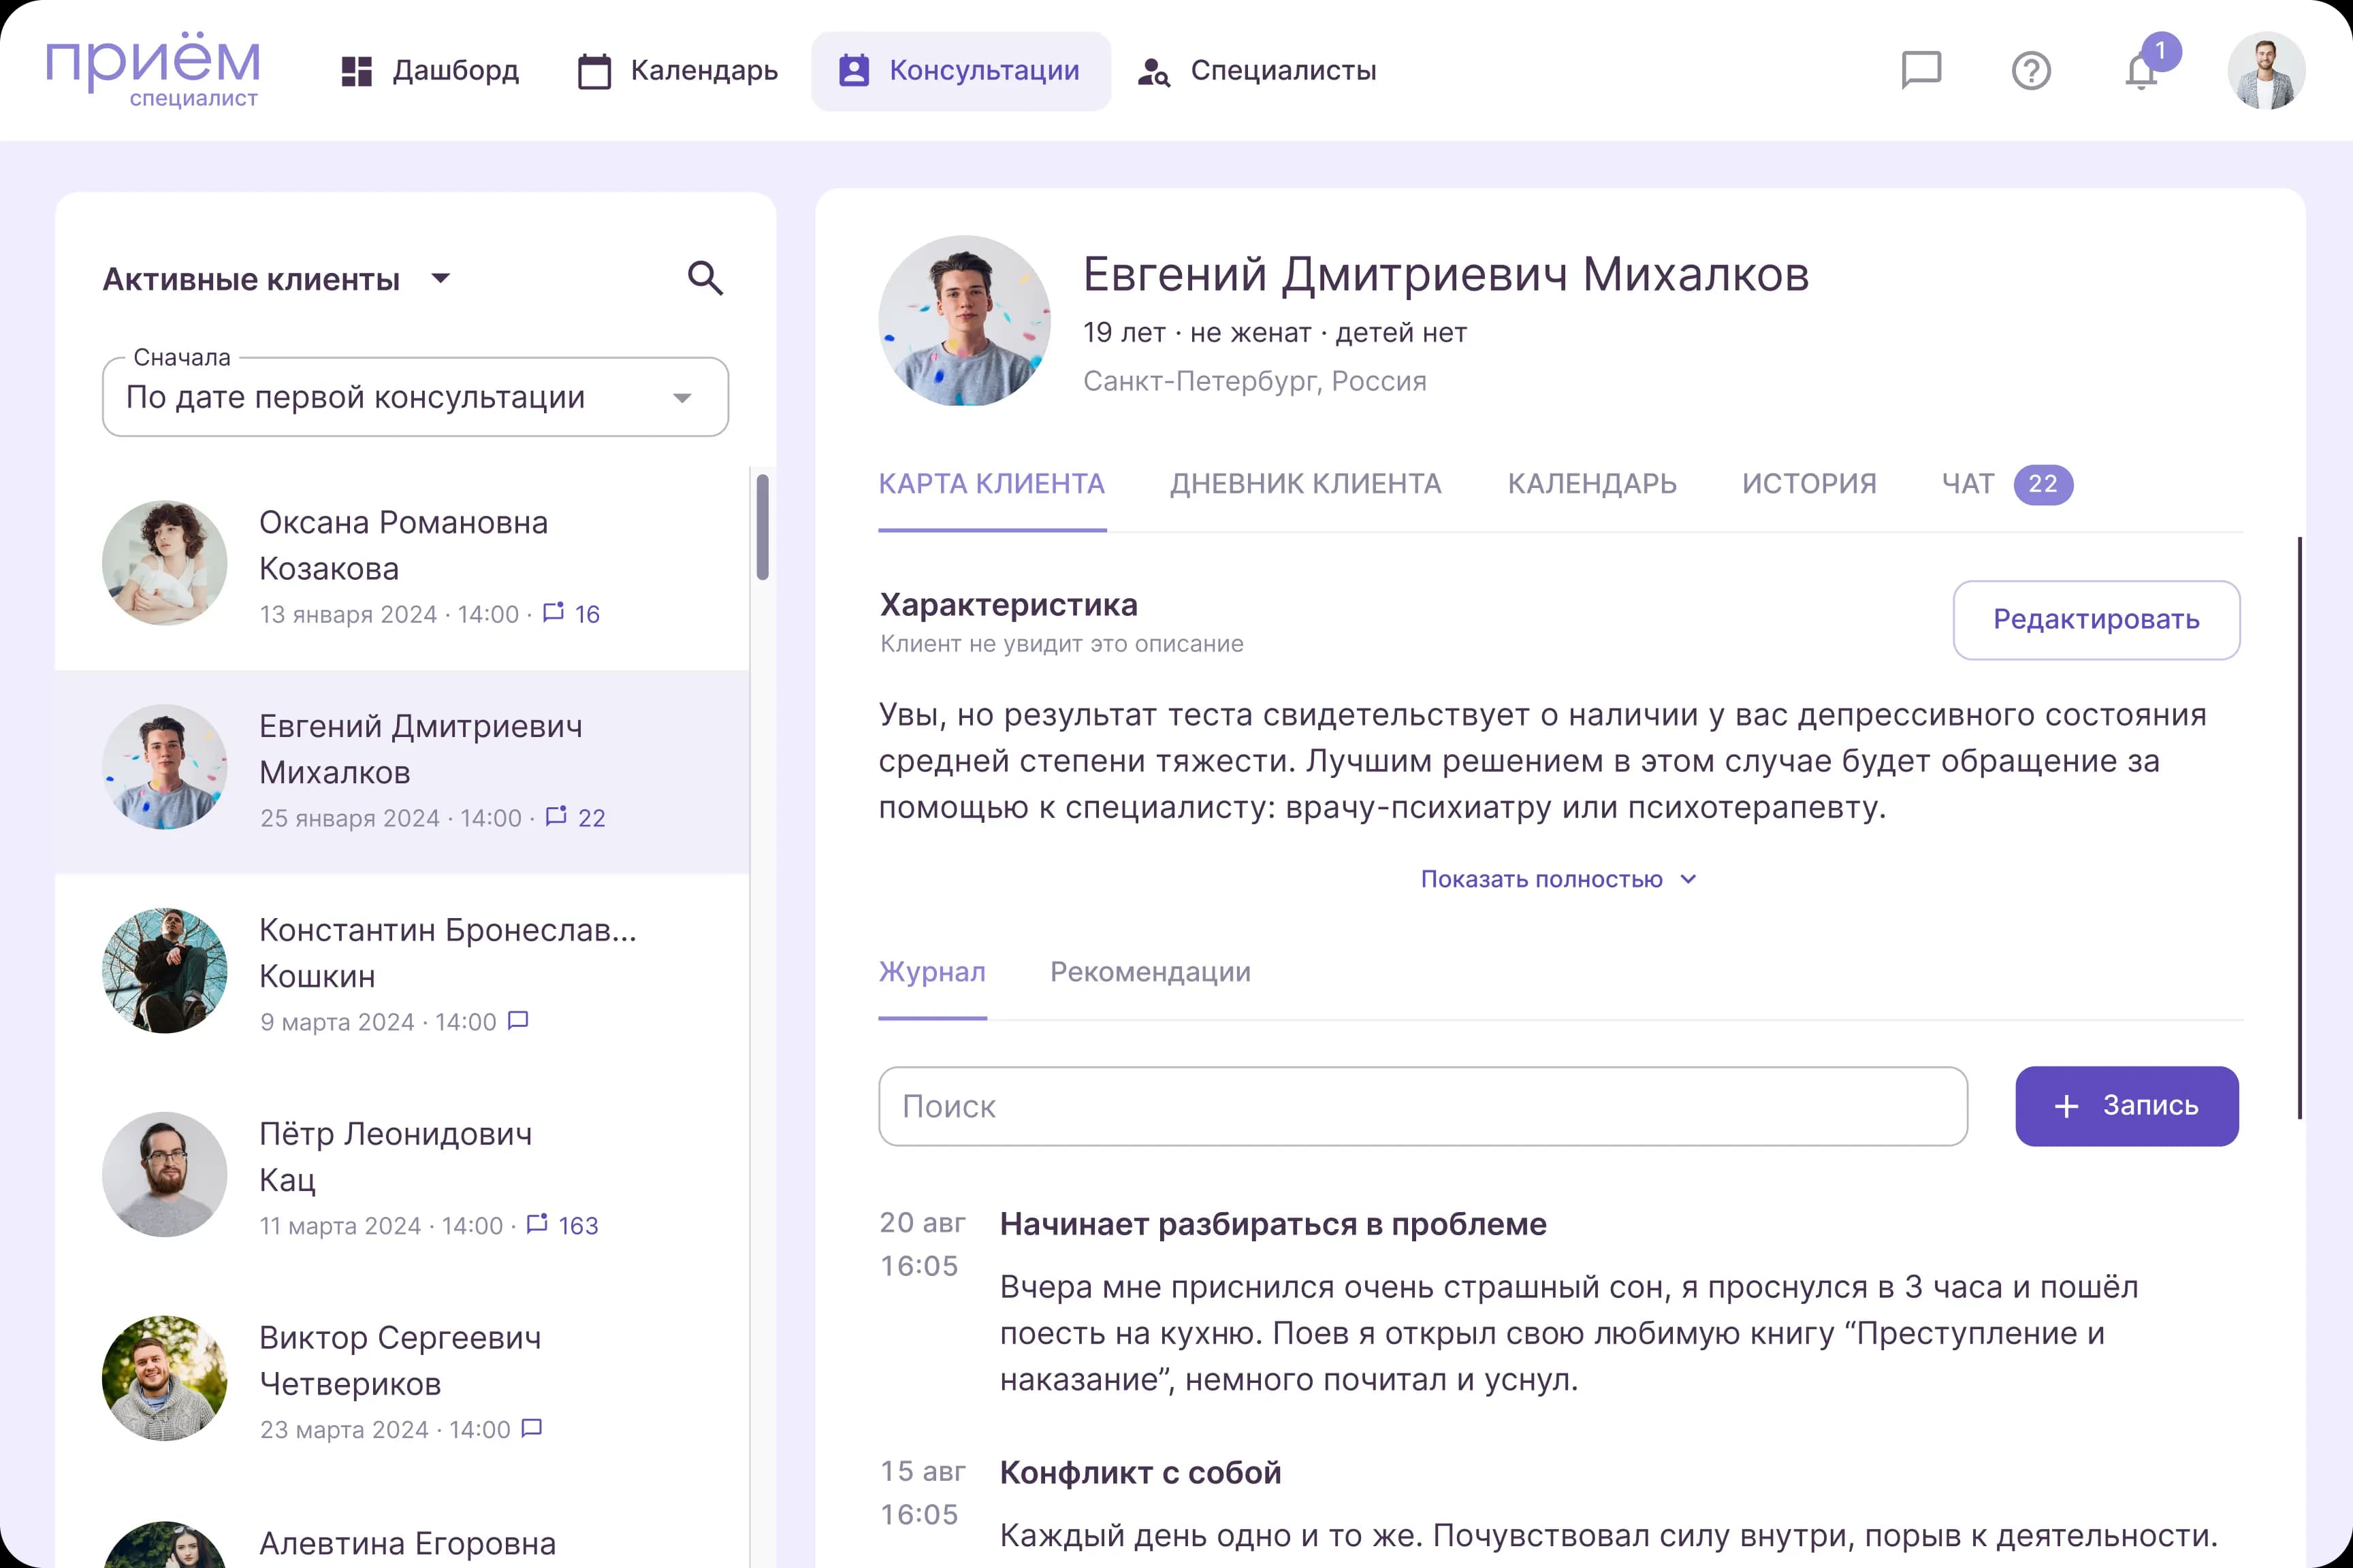The image size is (2353, 1568).
Task: Click notification badge showing 1
Action: point(2161,51)
